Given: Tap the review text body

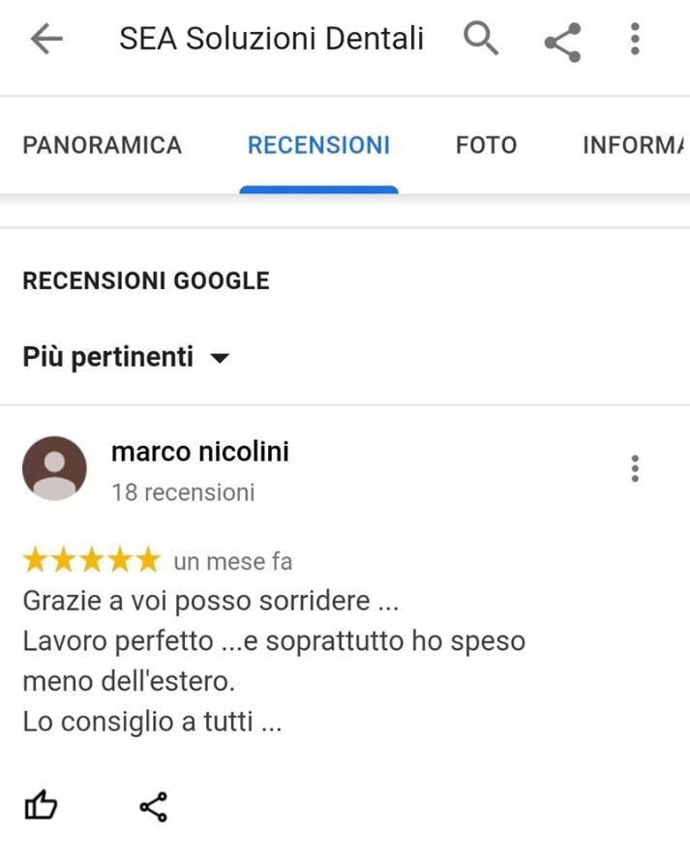Looking at the screenshot, I should (274, 661).
